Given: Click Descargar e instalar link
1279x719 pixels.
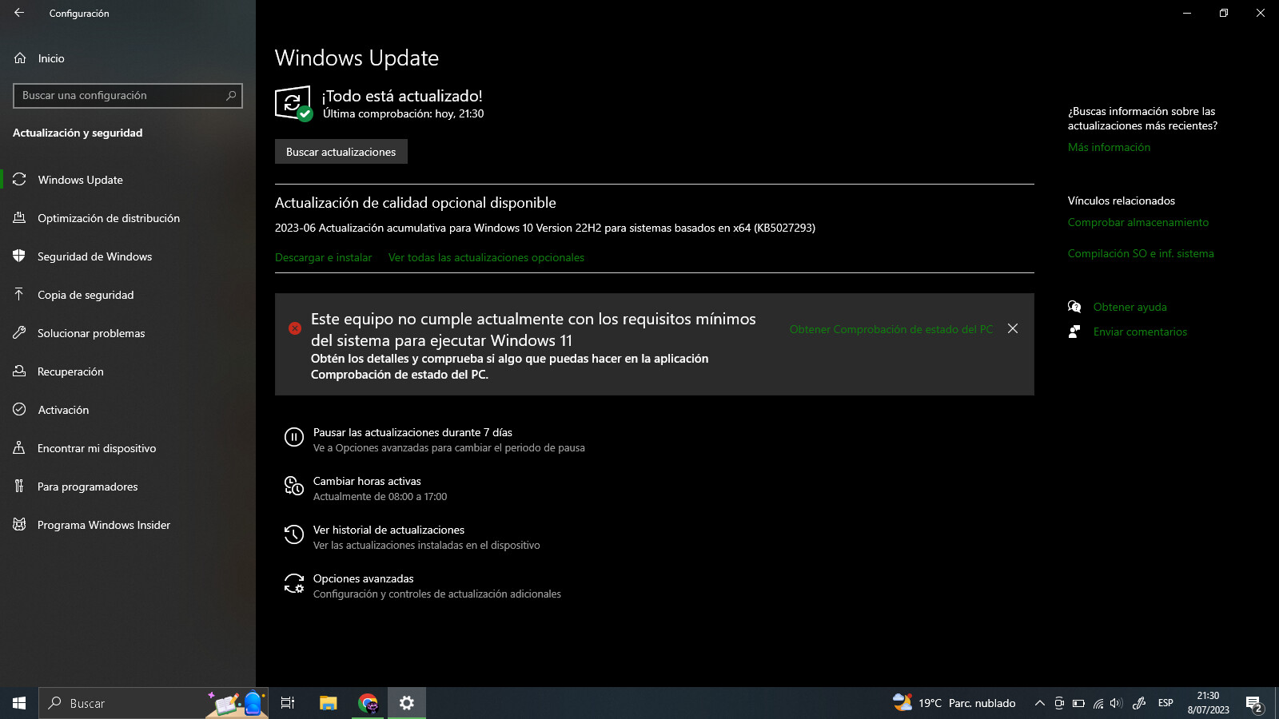Looking at the screenshot, I should 323,257.
